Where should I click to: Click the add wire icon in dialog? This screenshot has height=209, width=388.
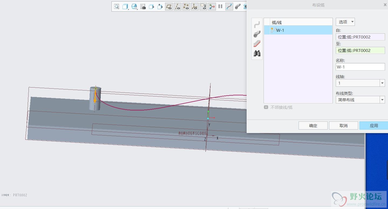click(257, 25)
